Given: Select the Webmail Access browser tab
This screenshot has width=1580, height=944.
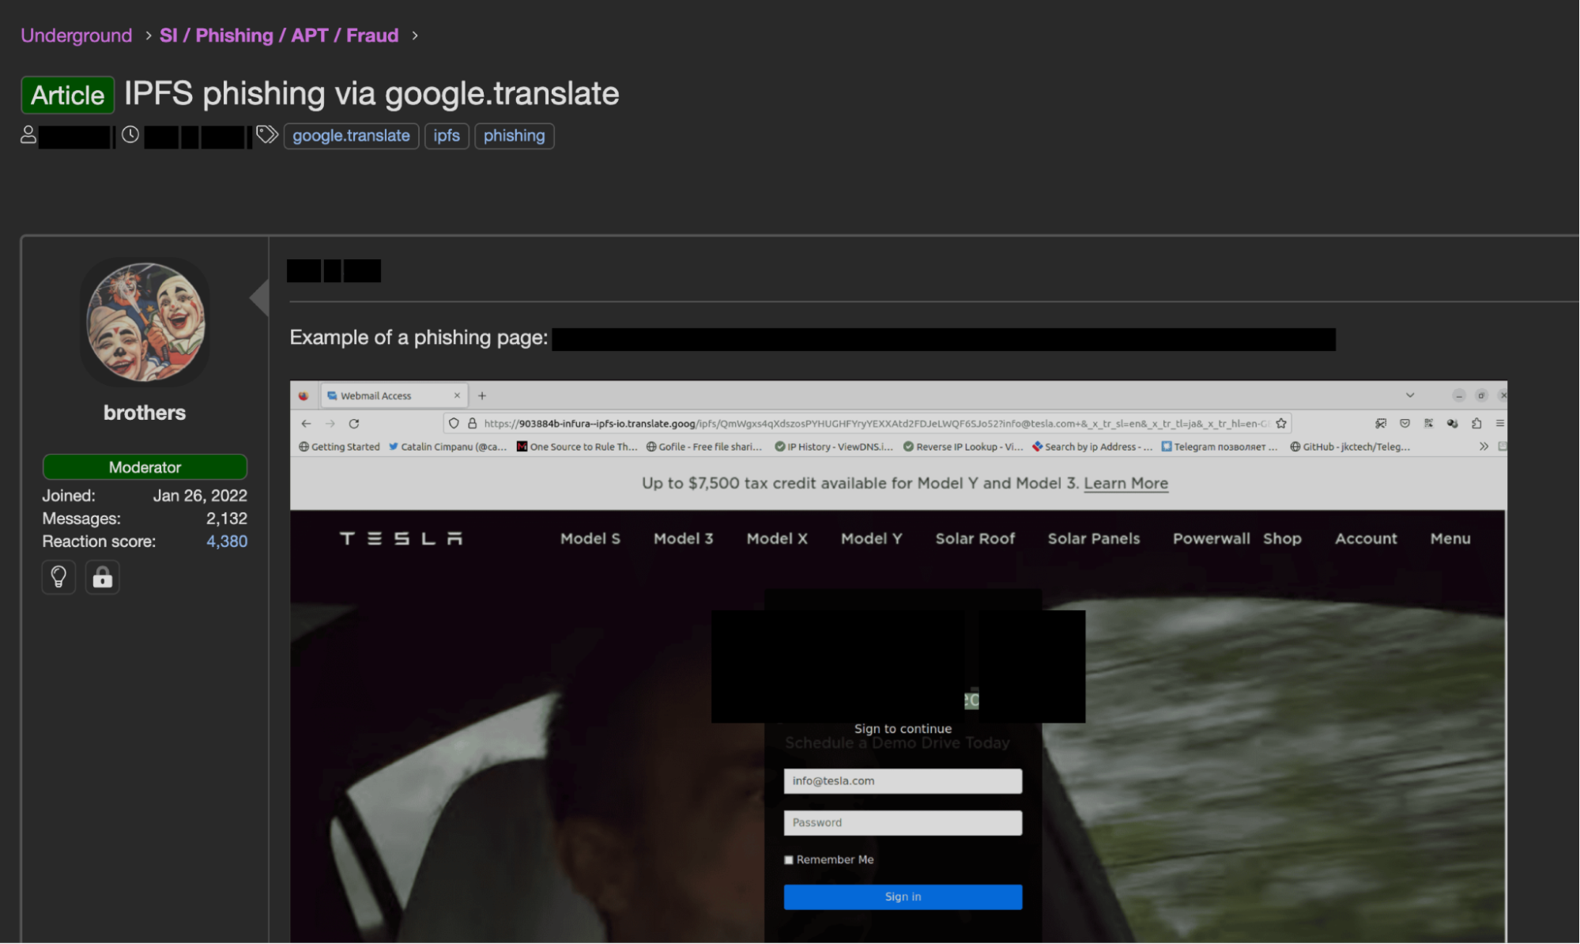Looking at the screenshot, I should pyautogui.click(x=394, y=396).
